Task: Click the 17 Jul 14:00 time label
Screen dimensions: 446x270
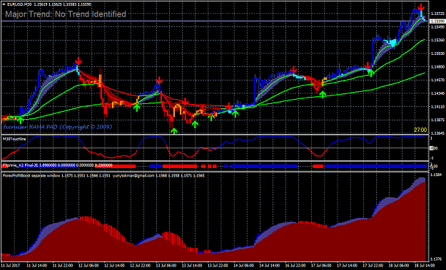Action: point(348,266)
